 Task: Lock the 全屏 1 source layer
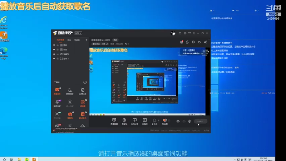pyautogui.click(x=58, y=59)
